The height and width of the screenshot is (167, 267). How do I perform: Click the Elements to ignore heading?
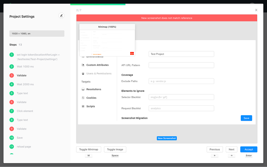[133, 91]
